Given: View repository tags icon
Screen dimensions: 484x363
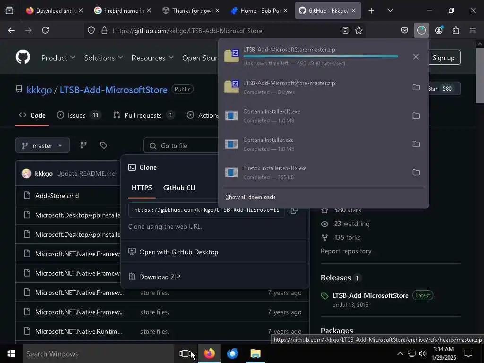Looking at the screenshot, I should coord(104,146).
